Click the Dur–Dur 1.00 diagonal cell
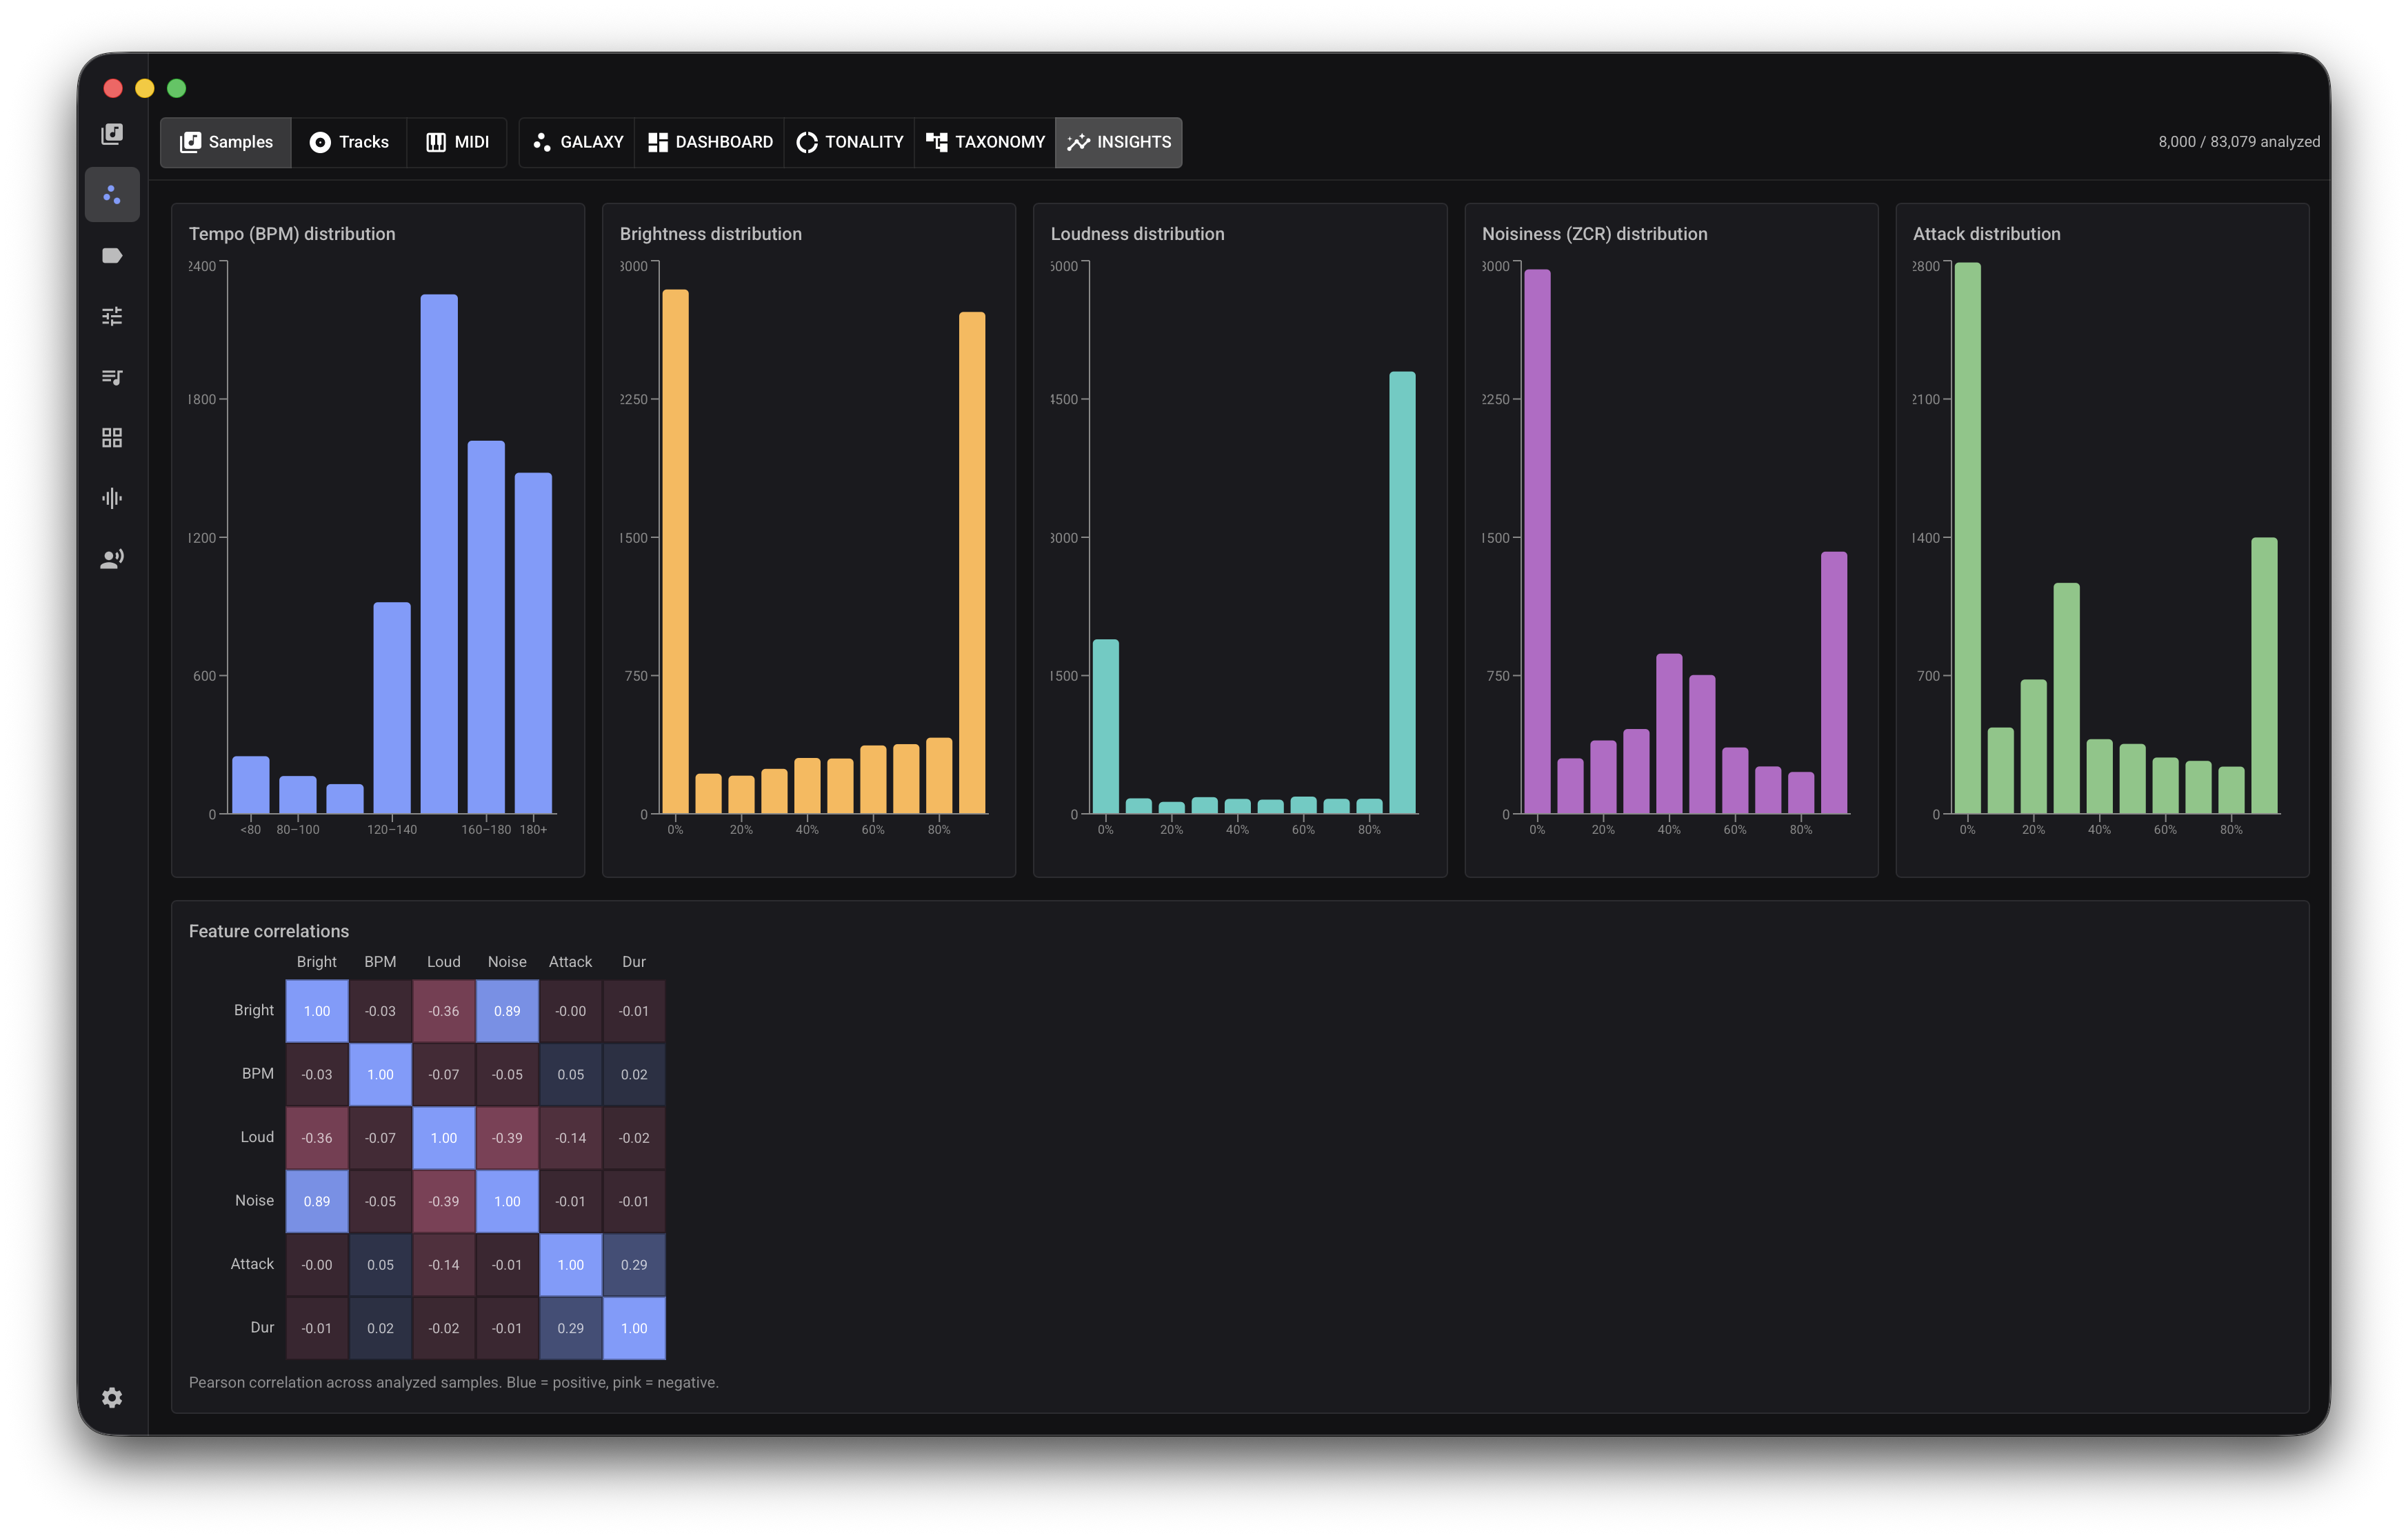This screenshot has height=1538, width=2408. pyautogui.click(x=634, y=1328)
